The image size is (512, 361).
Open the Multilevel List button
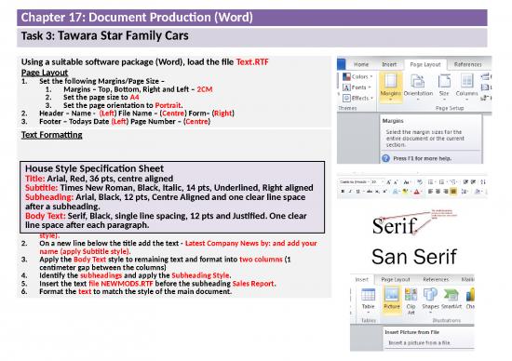(x=454, y=182)
